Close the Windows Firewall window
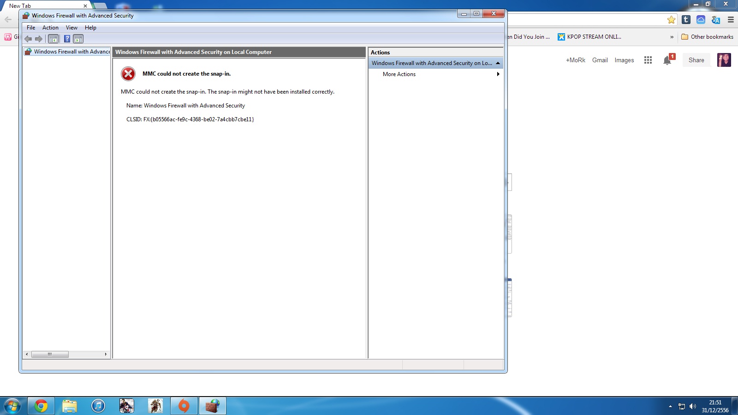 click(x=494, y=14)
